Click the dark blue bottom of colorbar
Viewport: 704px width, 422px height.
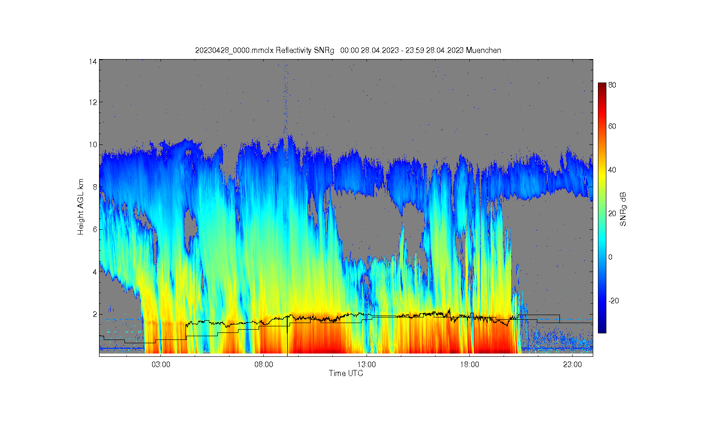[602, 330]
